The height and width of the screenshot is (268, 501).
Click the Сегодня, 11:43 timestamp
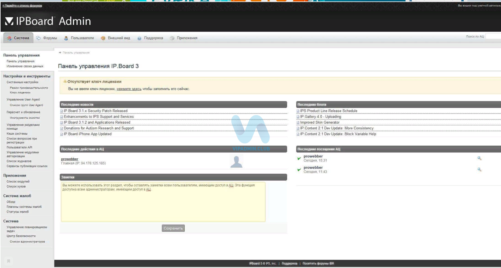coord(315,172)
